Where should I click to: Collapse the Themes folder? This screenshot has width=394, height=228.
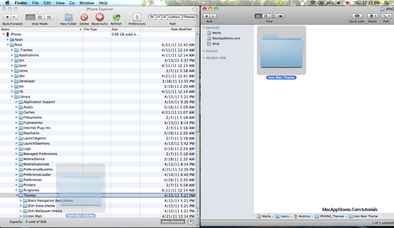tap(16, 195)
